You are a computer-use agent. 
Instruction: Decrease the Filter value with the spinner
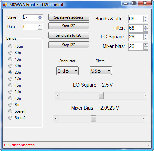[x=145, y=30]
